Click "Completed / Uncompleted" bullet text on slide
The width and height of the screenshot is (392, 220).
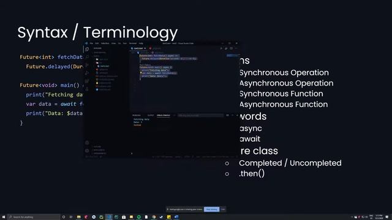tap(290, 163)
